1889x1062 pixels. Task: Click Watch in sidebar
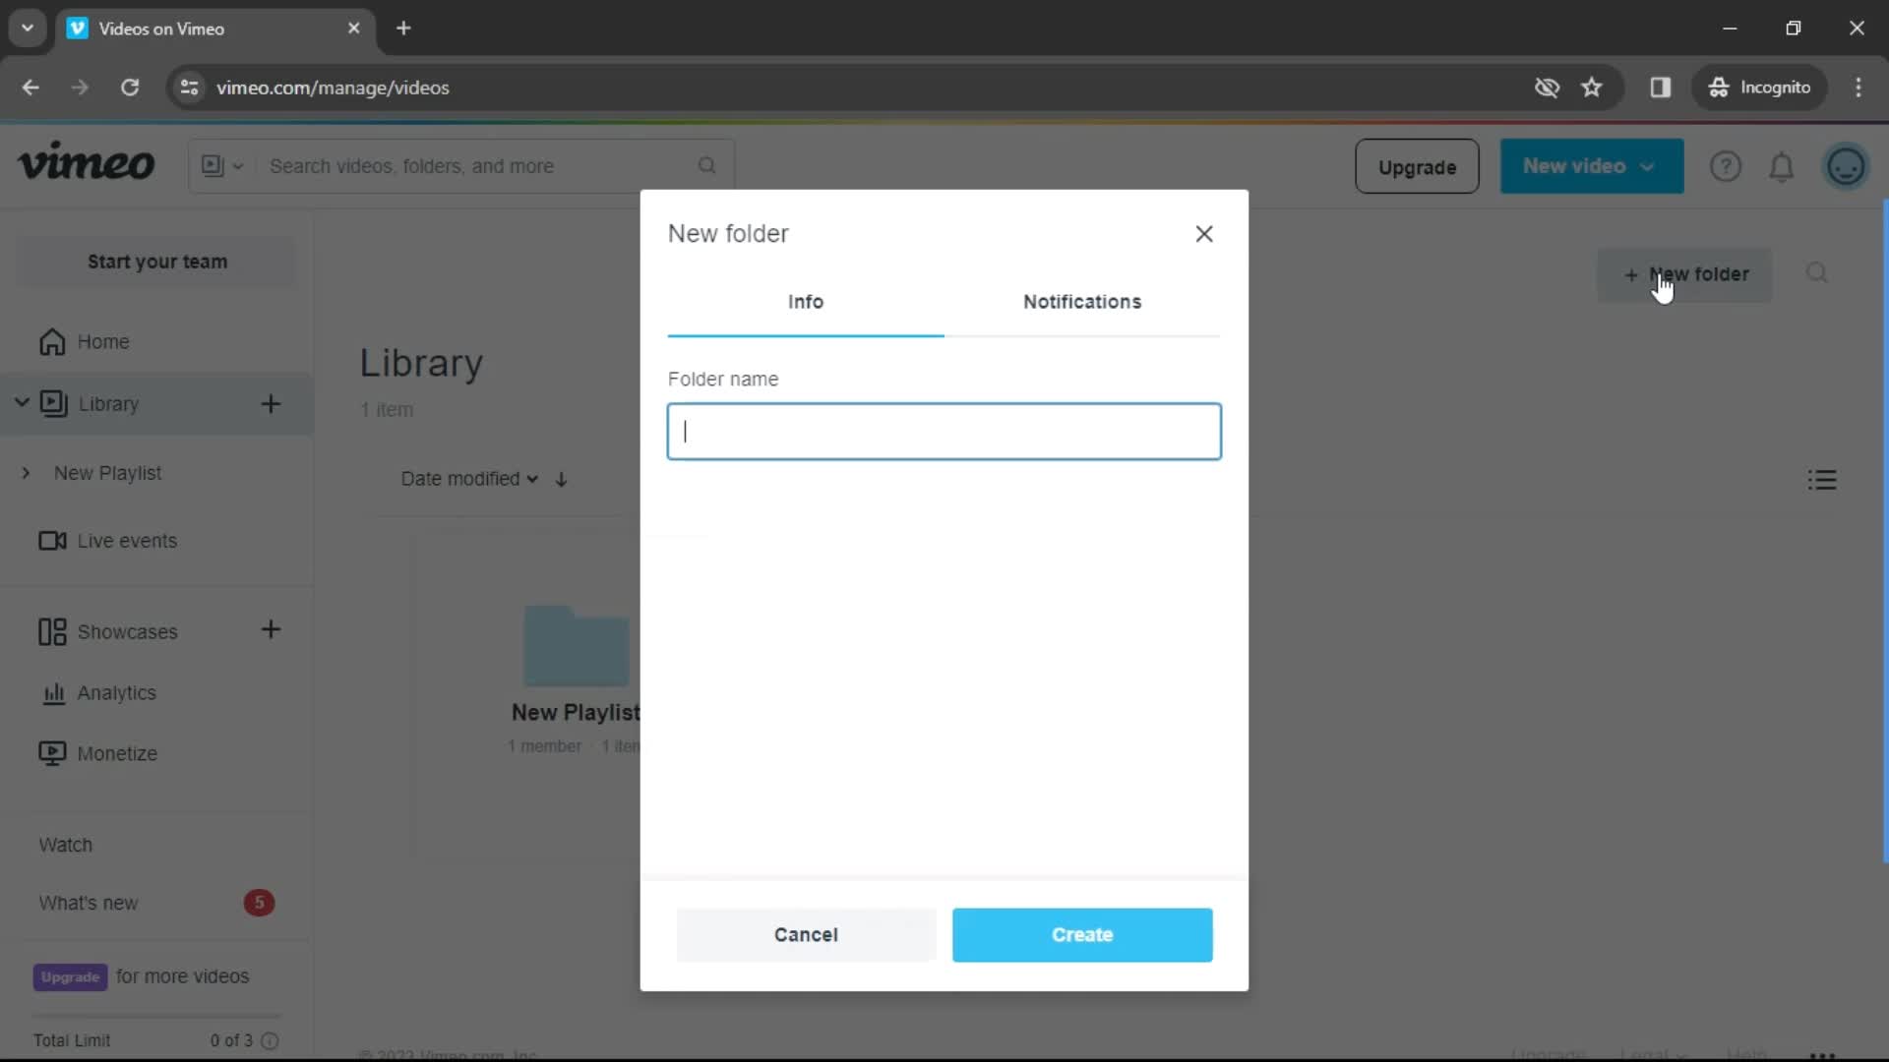click(x=65, y=846)
